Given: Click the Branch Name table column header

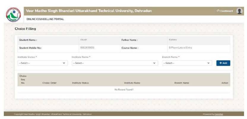Looking at the screenshot, I should tap(182, 83).
